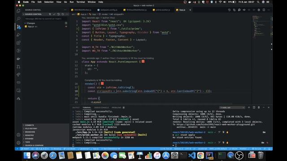The image size is (287, 161).
Task: Select the TERMINAL panel tab
Action: (87, 107)
